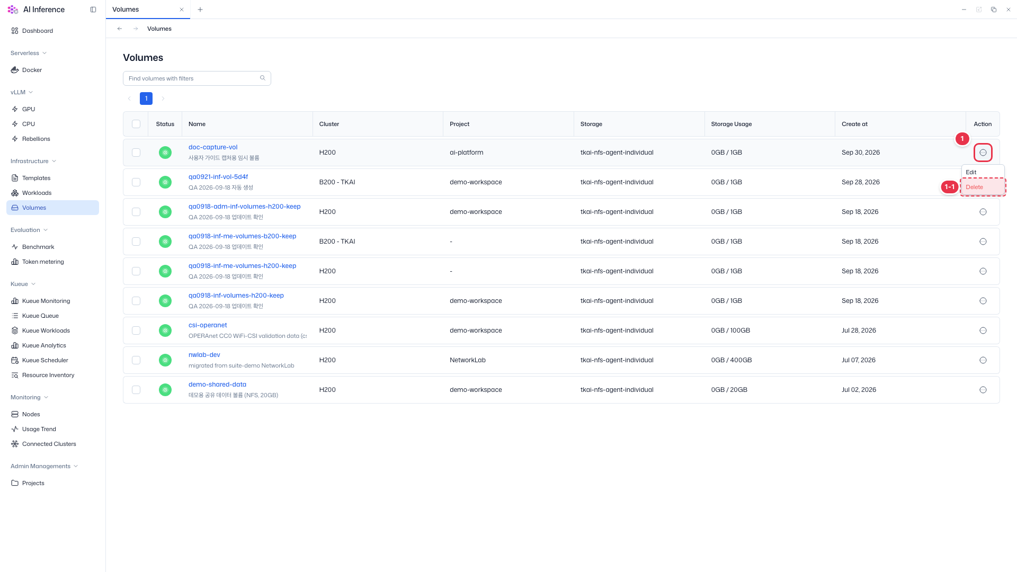The width and height of the screenshot is (1017, 572).
Task: Go back using the navigation arrow
Action: point(120,29)
